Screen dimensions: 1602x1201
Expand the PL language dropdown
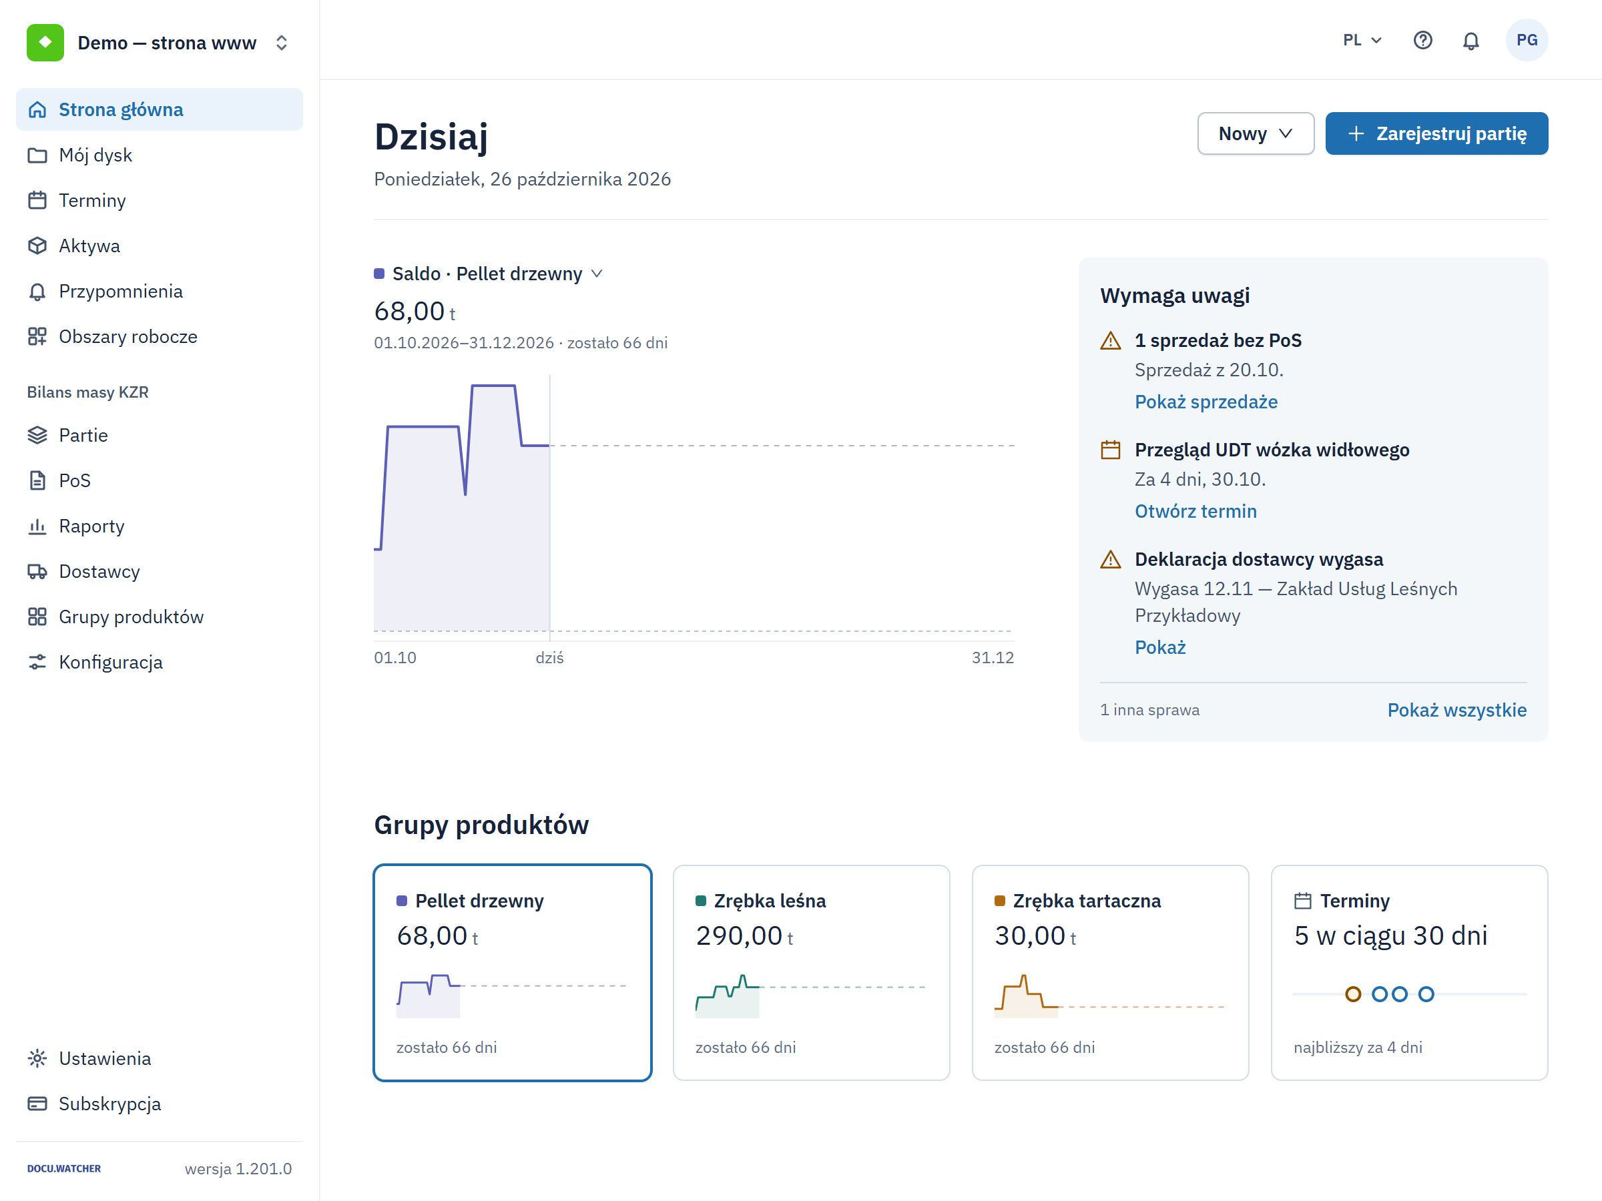click(1362, 41)
